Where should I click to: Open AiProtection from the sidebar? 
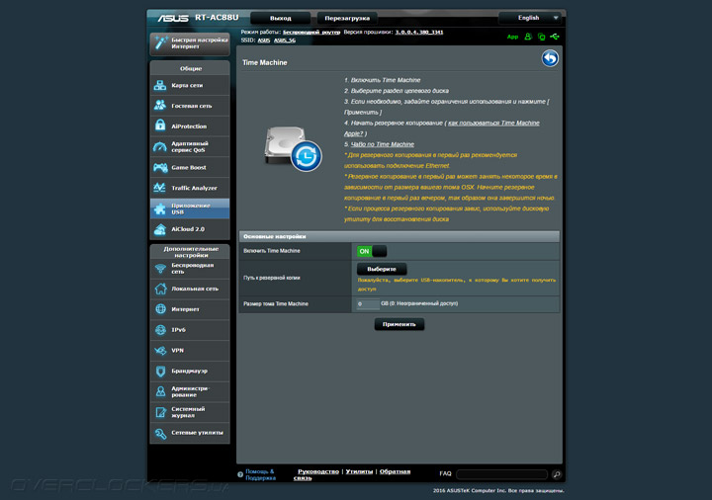point(190,126)
